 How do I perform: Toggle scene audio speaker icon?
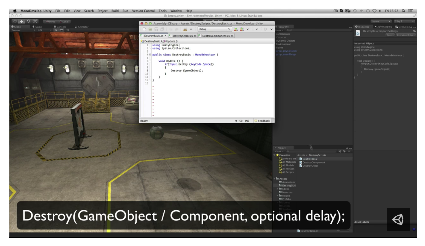[x=67, y=30]
